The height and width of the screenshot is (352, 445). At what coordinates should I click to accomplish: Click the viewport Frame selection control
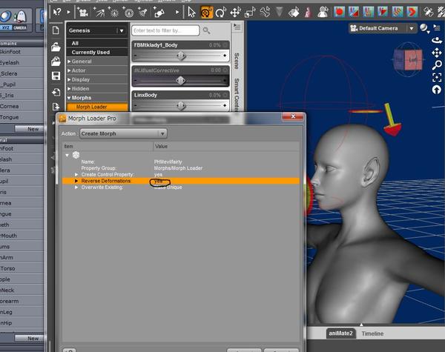click(x=437, y=77)
